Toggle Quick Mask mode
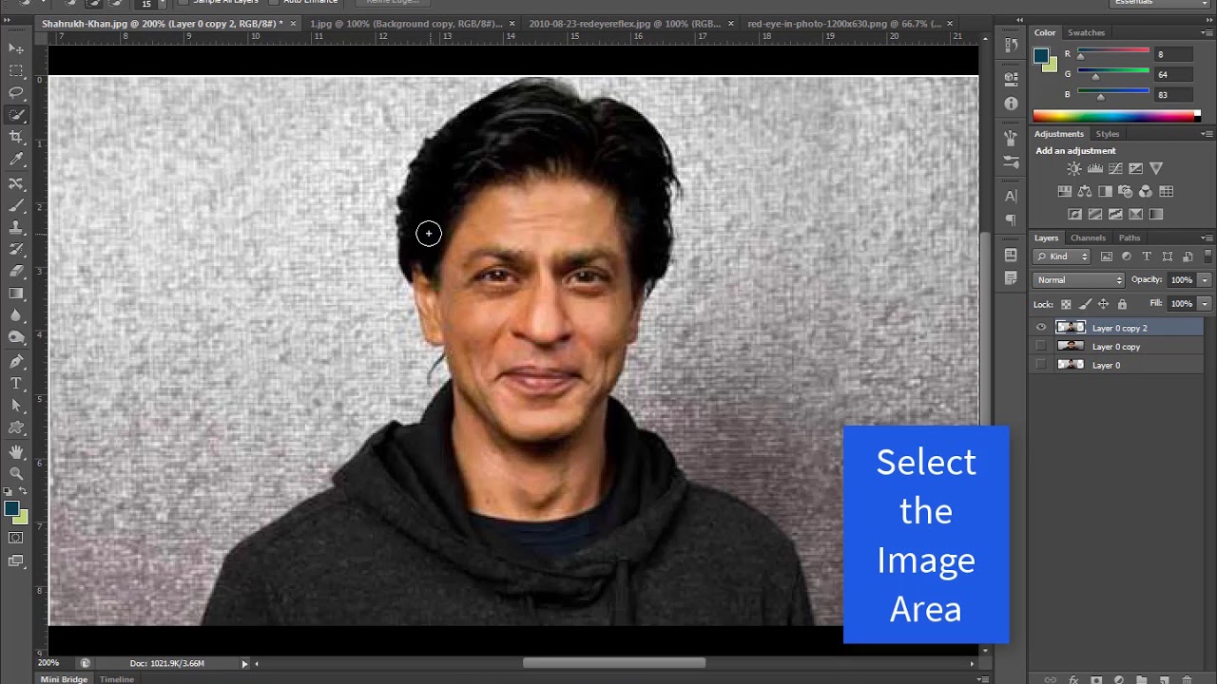This screenshot has height=684, width=1217. pyautogui.click(x=16, y=538)
